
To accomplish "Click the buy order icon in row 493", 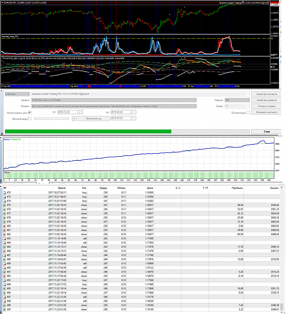I will point(5,280).
